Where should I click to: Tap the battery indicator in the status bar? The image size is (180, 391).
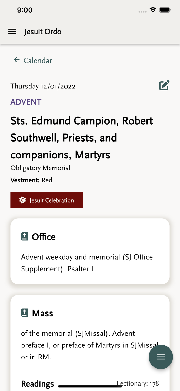[x=165, y=10]
